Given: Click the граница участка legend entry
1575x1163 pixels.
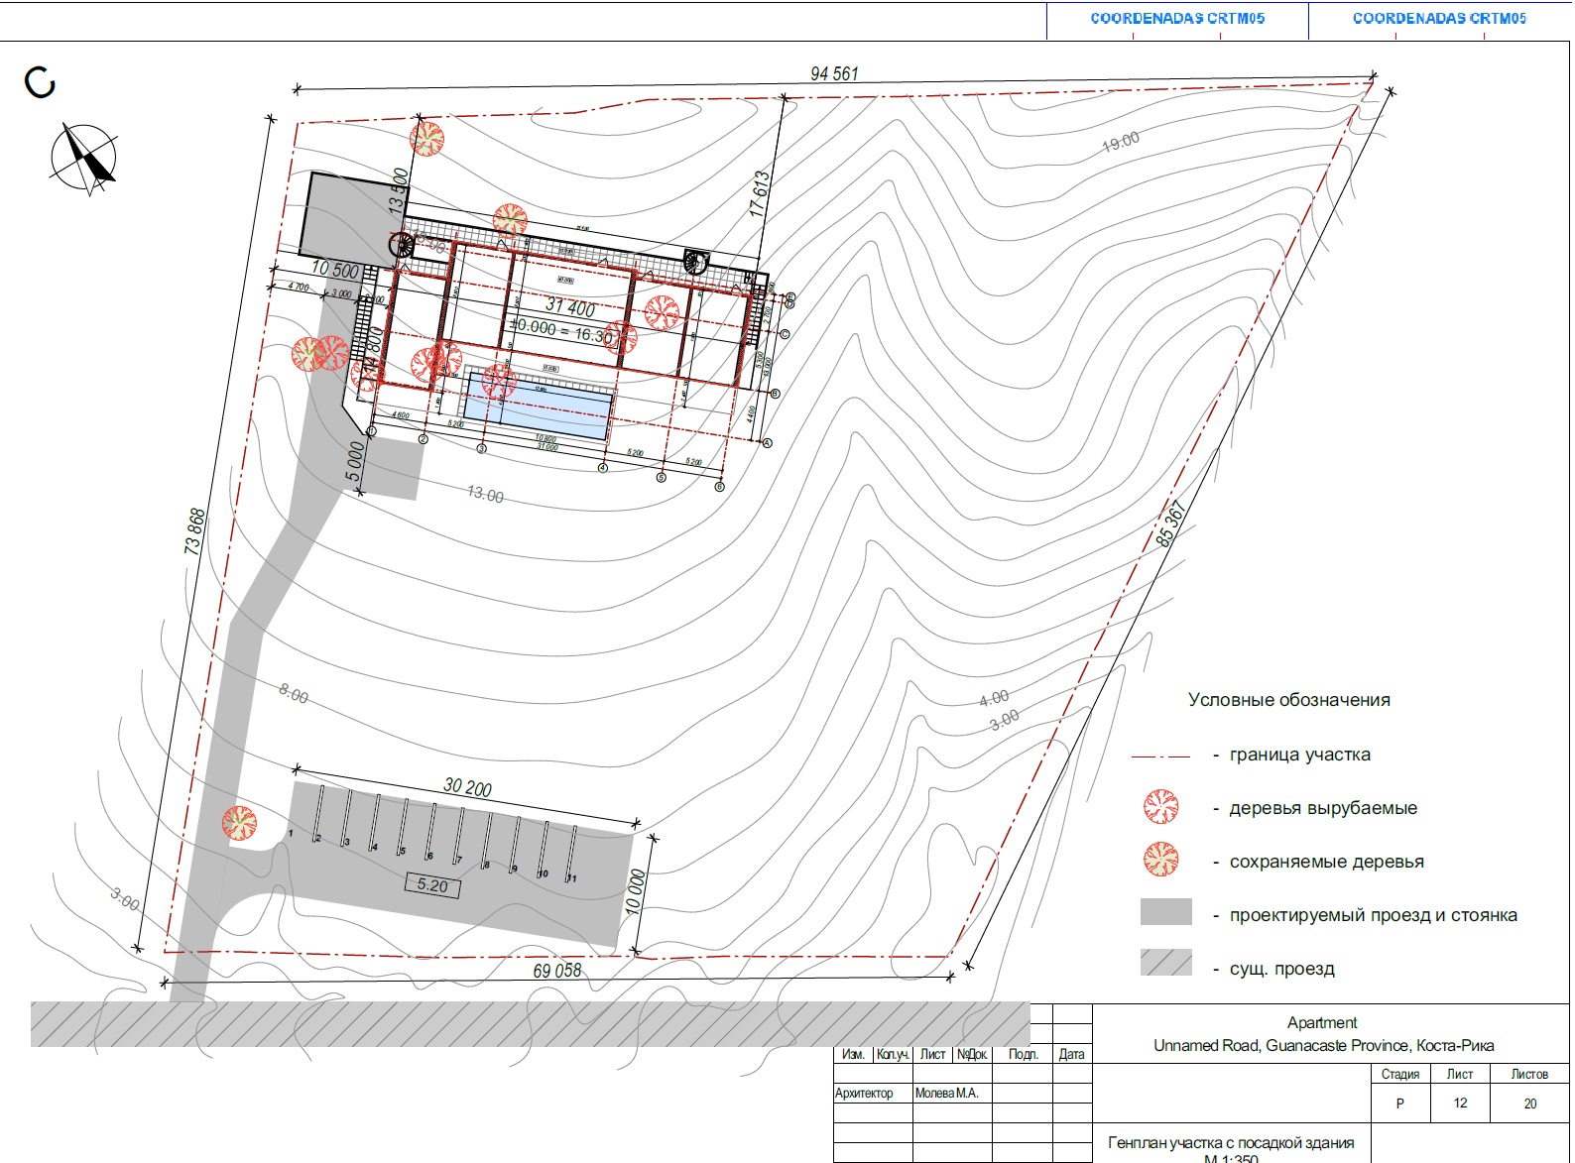Looking at the screenshot, I should 1300,755.
